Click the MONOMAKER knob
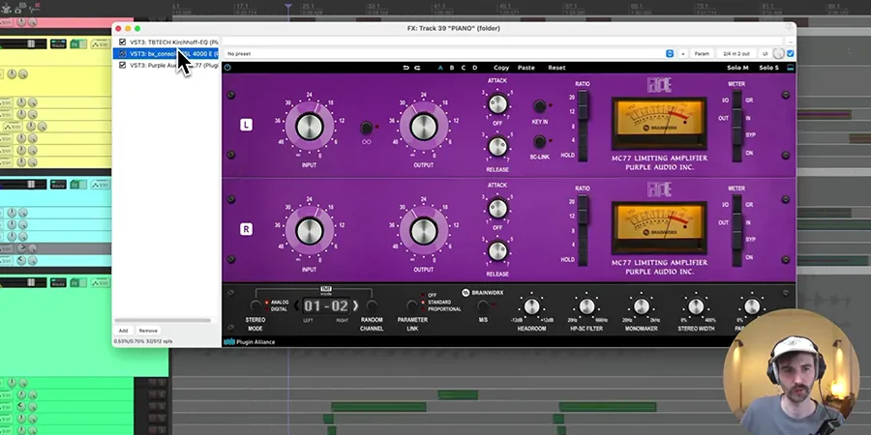 coord(641,306)
